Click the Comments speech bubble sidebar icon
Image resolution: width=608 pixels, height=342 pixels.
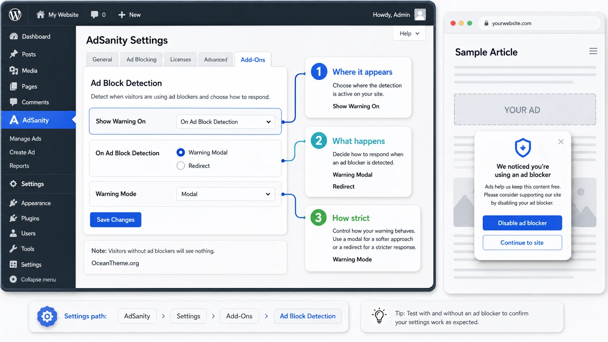coord(14,102)
